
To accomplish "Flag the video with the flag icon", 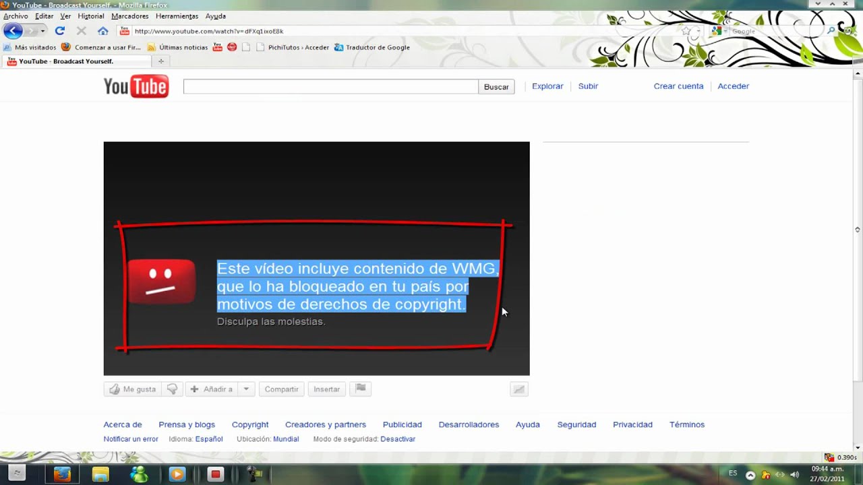I will [x=361, y=389].
